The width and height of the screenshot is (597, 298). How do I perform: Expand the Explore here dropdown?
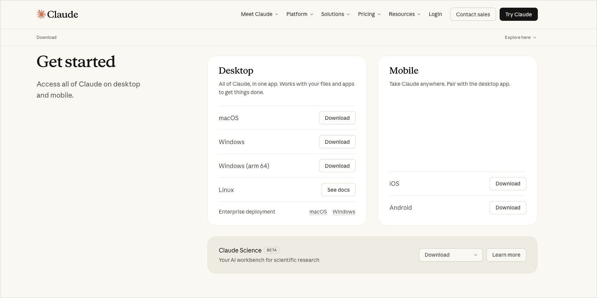520,38
